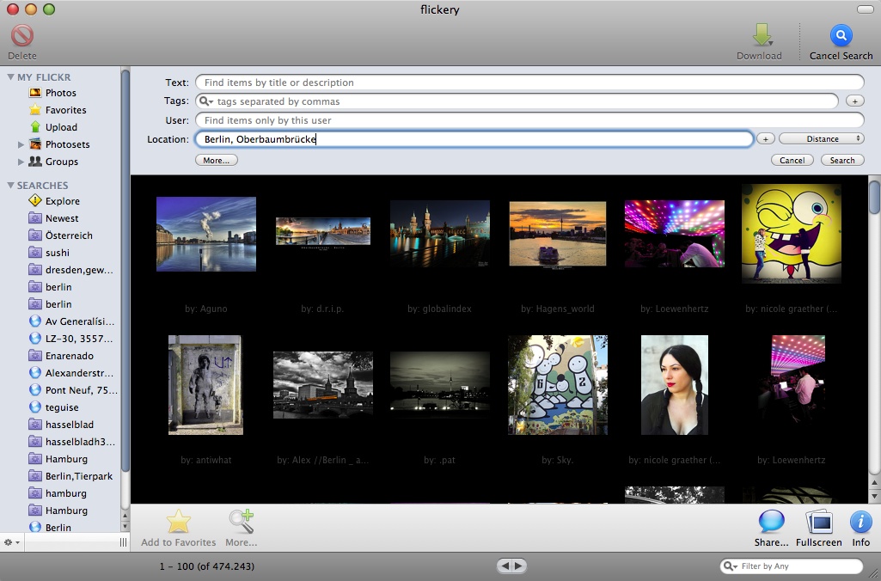This screenshot has height=581, width=881.
Task: Click the More magnifier icon at bottom
Action: 241,522
